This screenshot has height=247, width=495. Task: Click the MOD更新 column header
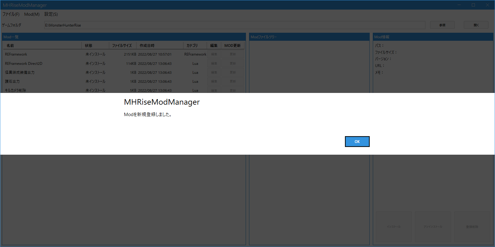point(233,45)
